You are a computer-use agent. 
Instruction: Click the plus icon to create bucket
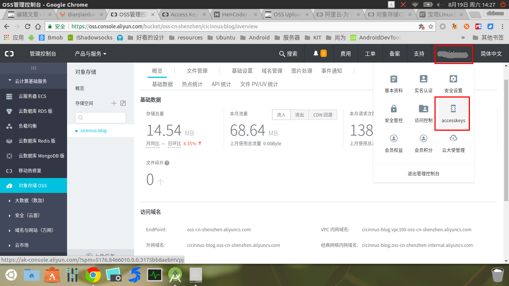click(114, 103)
